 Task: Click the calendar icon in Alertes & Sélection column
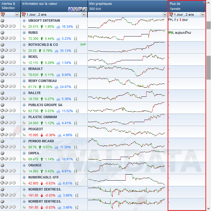point(2,15)
